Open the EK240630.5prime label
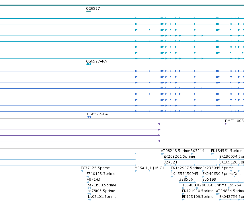Image resolution: width=244 pixels, height=201 pixels. pos(218,174)
